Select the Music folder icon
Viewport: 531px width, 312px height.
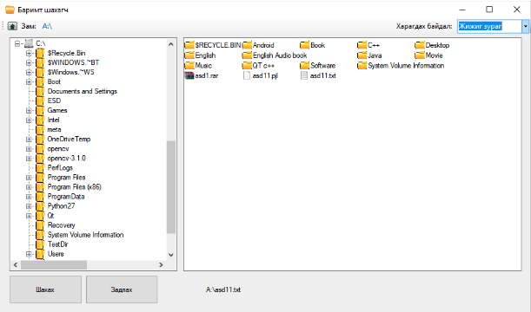189,65
